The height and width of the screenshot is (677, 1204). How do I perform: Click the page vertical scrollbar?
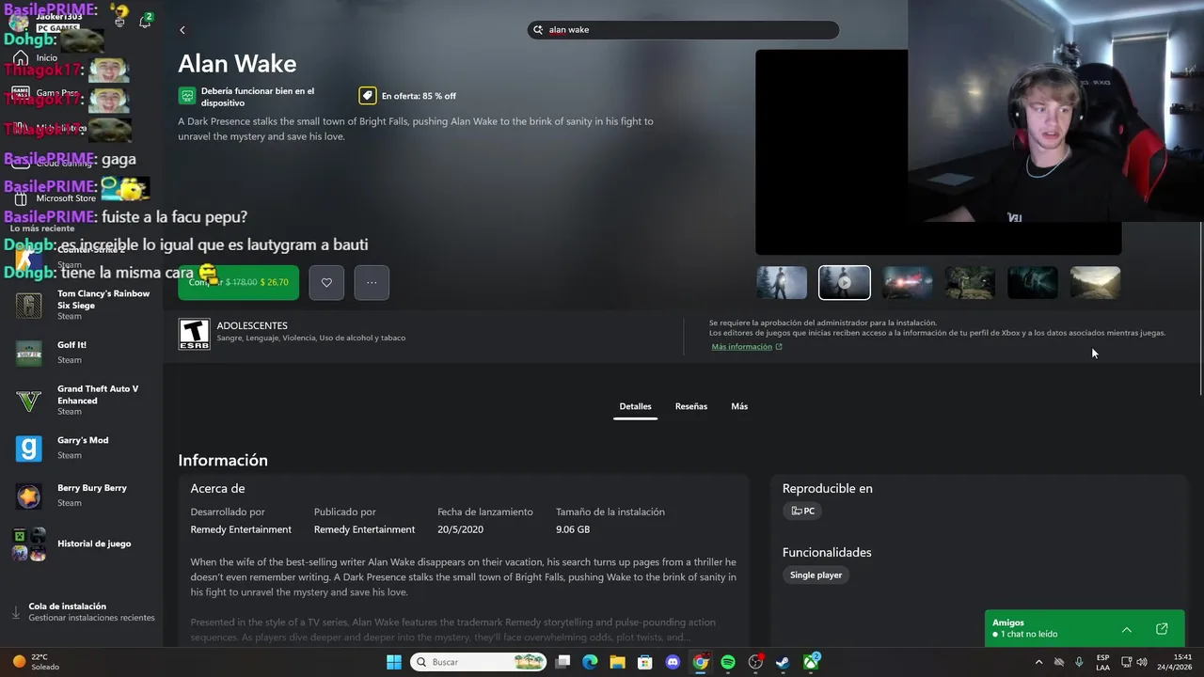pyautogui.click(x=1200, y=310)
